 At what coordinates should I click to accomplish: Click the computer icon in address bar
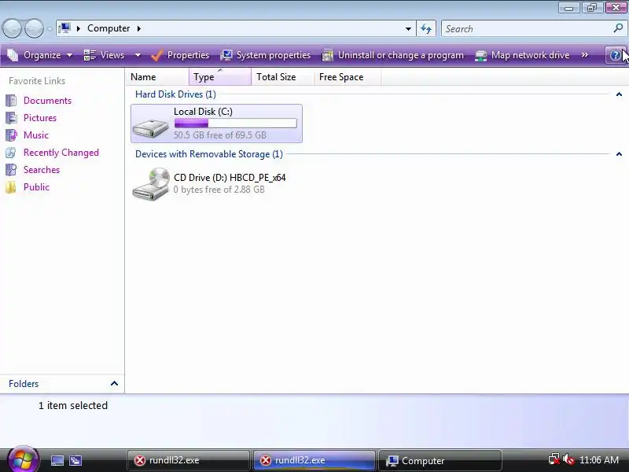coord(64,28)
